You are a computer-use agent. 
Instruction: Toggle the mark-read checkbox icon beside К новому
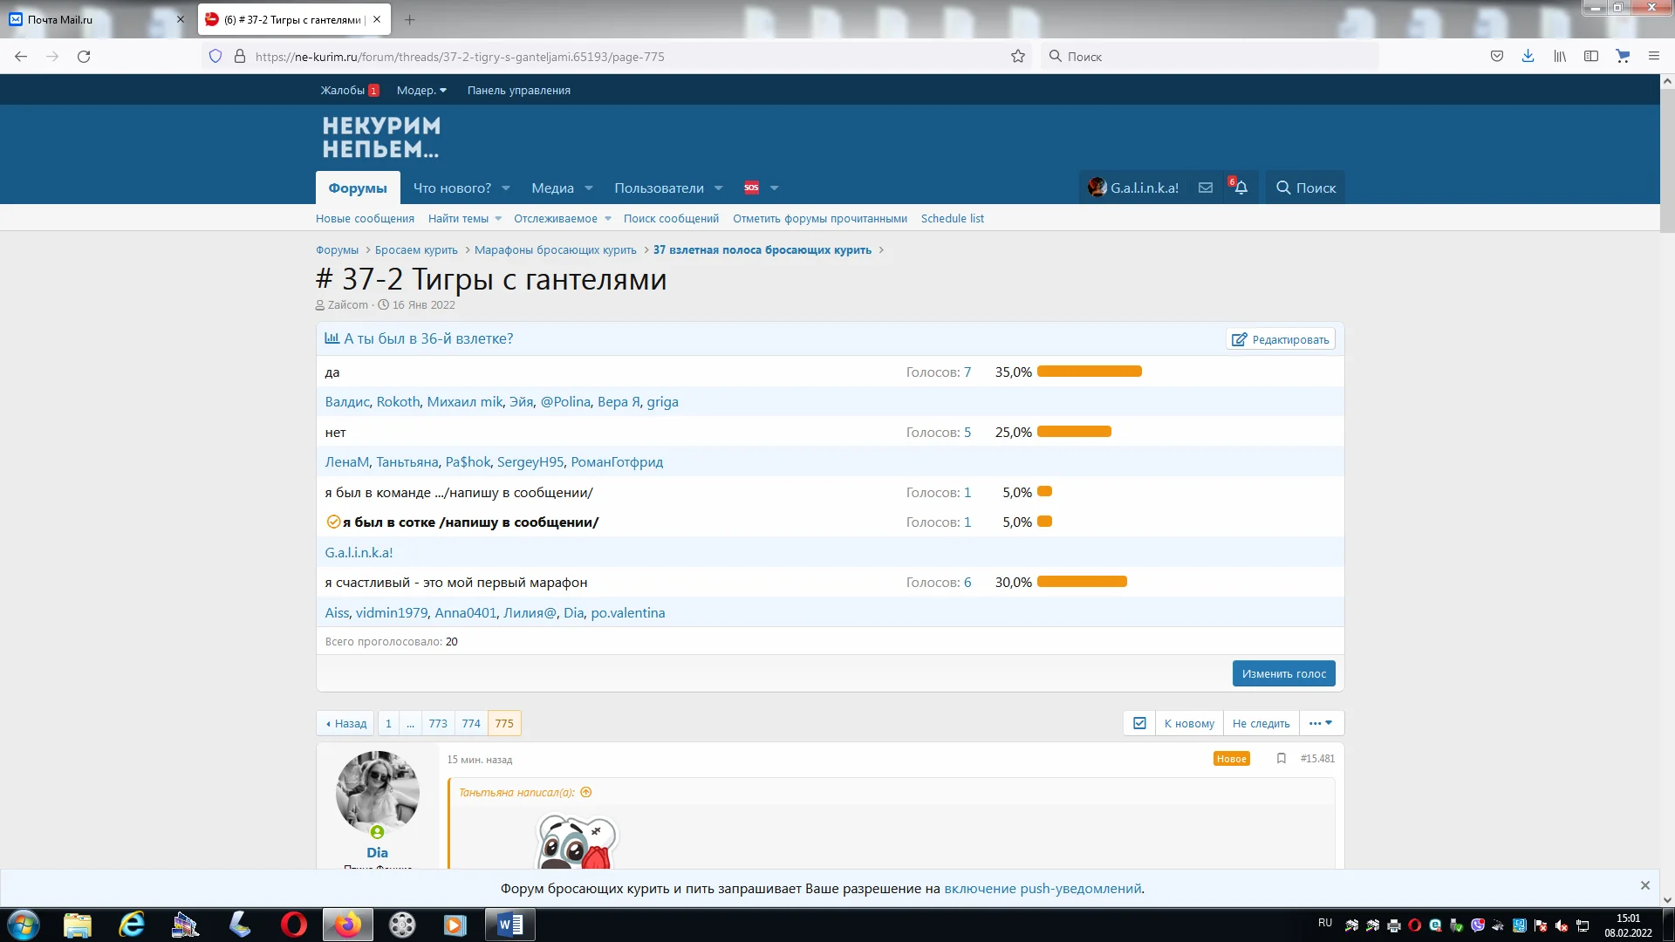pyautogui.click(x=1139, y=723)
